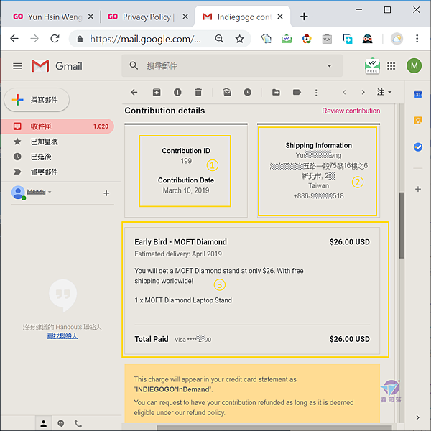Collapse the side panel with the bottom chevron
The height and width of the screenshot is (431, 431).
pos(418,417)
